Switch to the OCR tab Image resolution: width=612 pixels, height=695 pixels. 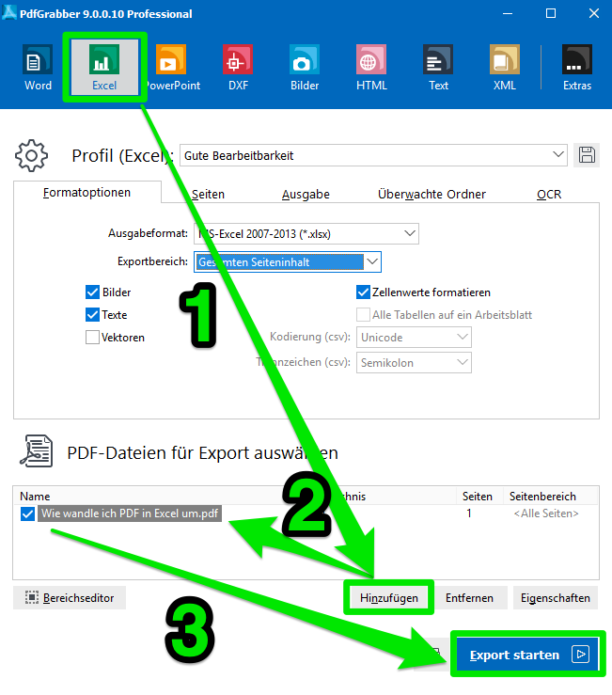549,195
